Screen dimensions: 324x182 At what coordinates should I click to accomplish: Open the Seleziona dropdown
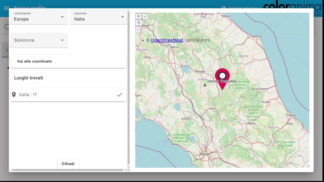[x=39, y=40]
